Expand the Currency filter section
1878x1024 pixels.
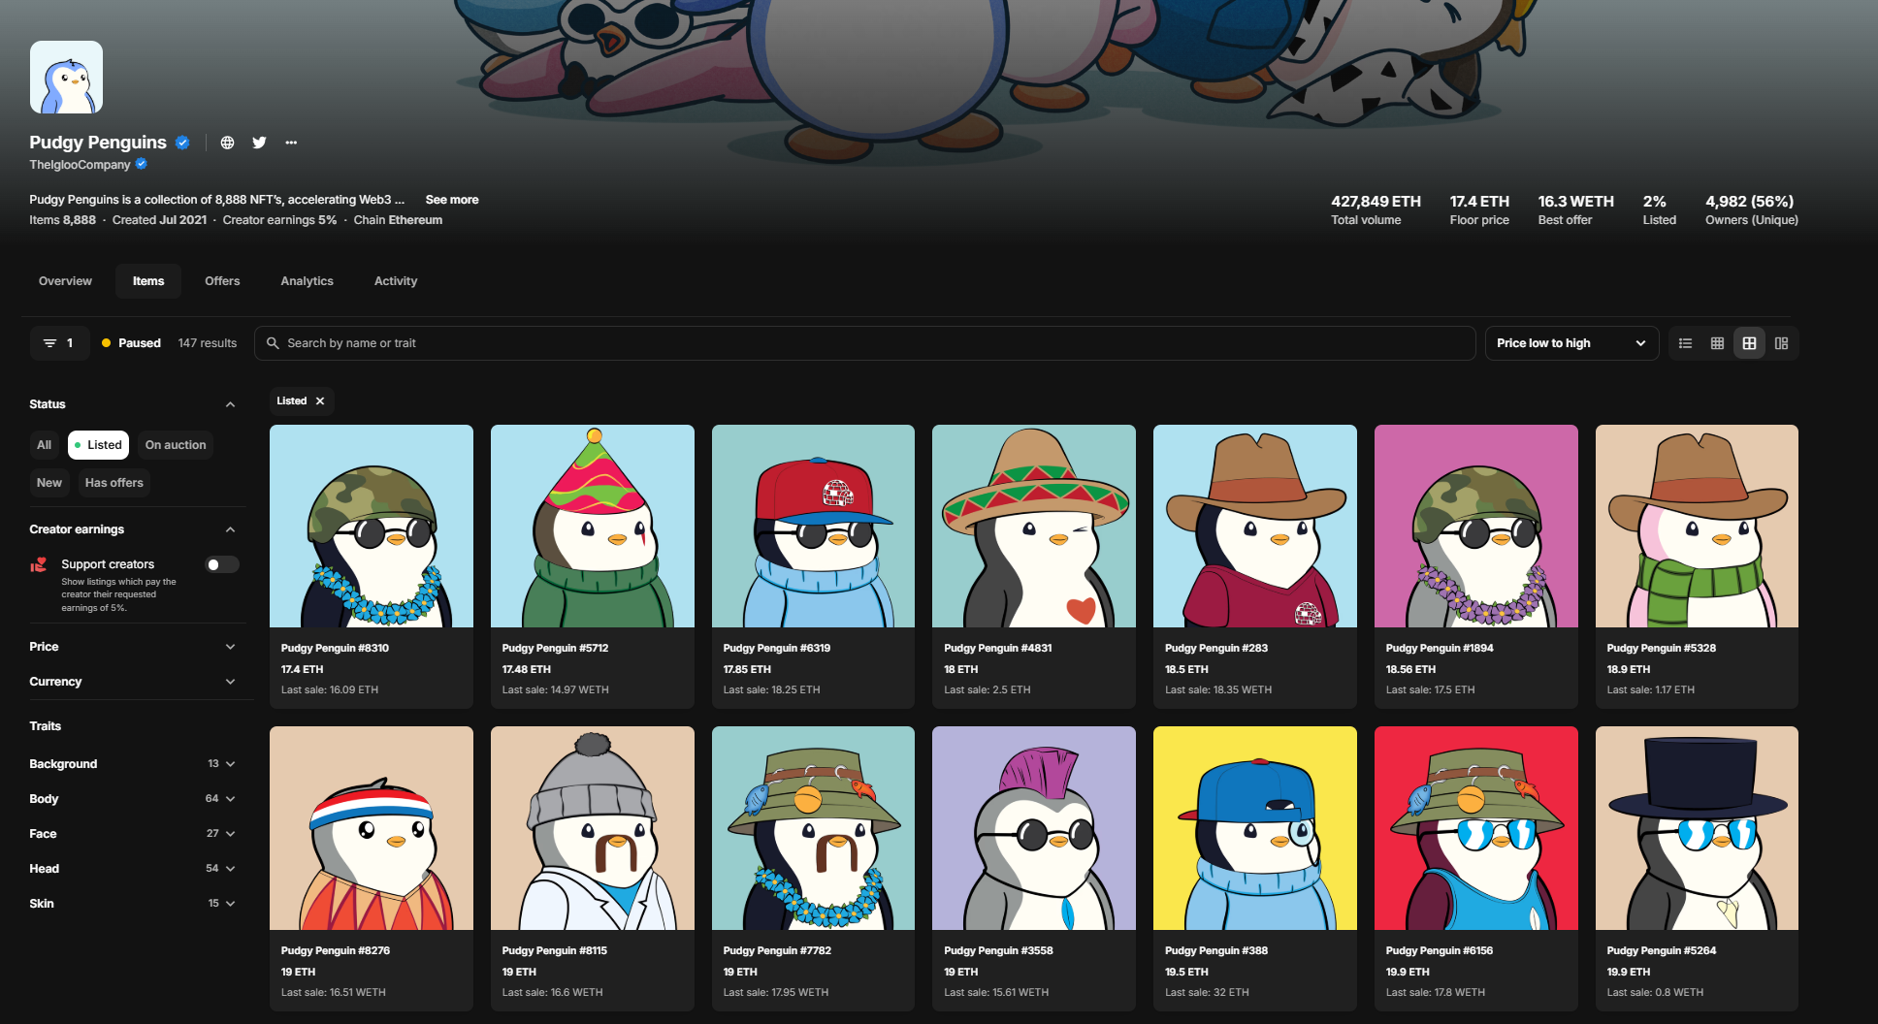tap(132, 682)
